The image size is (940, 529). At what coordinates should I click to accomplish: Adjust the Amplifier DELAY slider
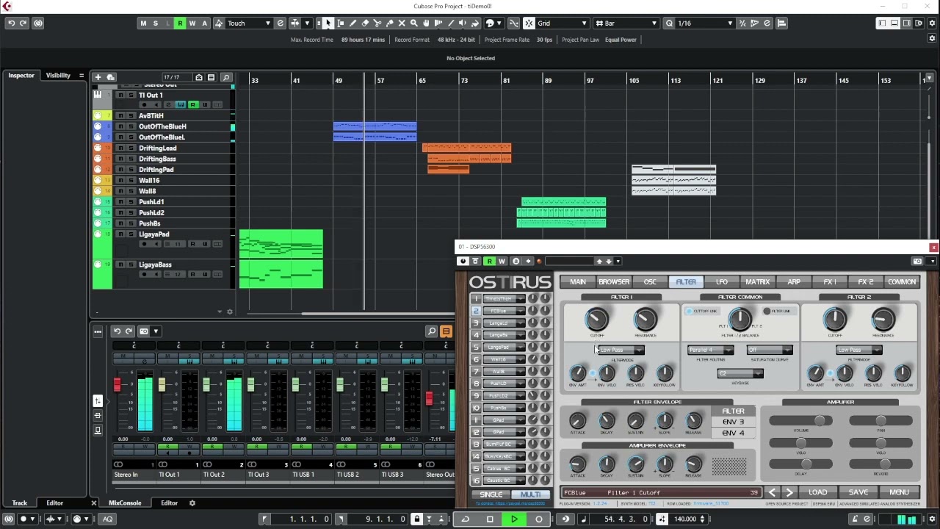point(800,464)
